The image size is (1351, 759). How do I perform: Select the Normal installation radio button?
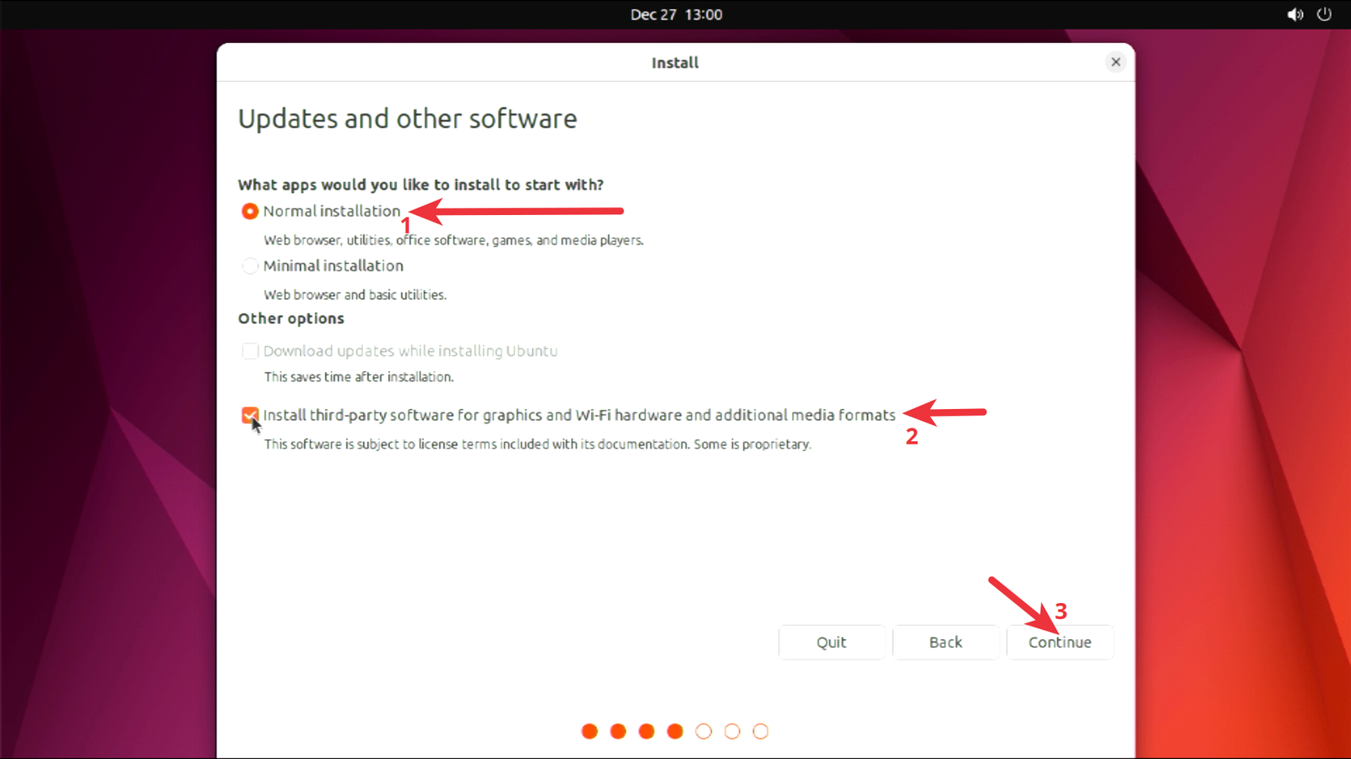coord(250,211)
